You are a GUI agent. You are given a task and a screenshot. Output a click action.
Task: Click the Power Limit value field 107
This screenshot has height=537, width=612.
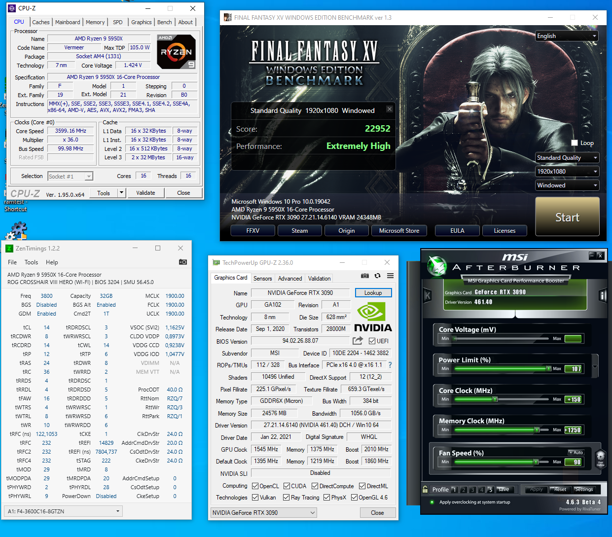point(574,369)
